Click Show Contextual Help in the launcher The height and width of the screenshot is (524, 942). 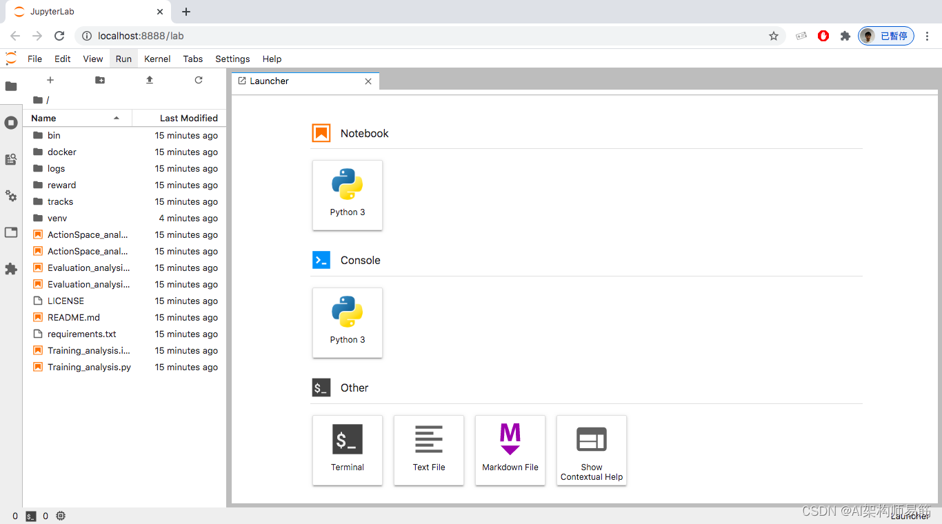(592, 450)
